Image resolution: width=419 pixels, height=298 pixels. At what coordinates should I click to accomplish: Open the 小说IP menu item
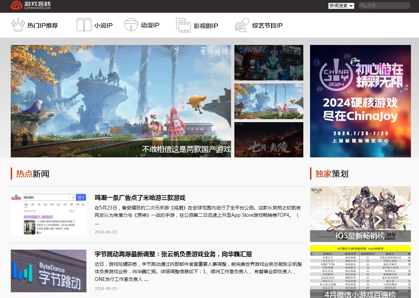coord(104,26)
